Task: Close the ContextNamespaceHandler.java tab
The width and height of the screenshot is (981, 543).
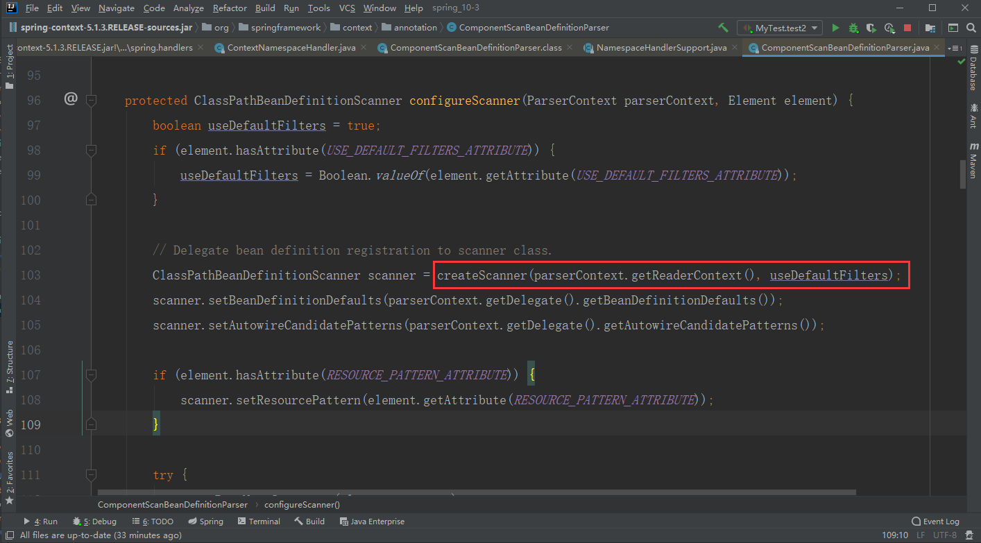Action: (363, 48)
